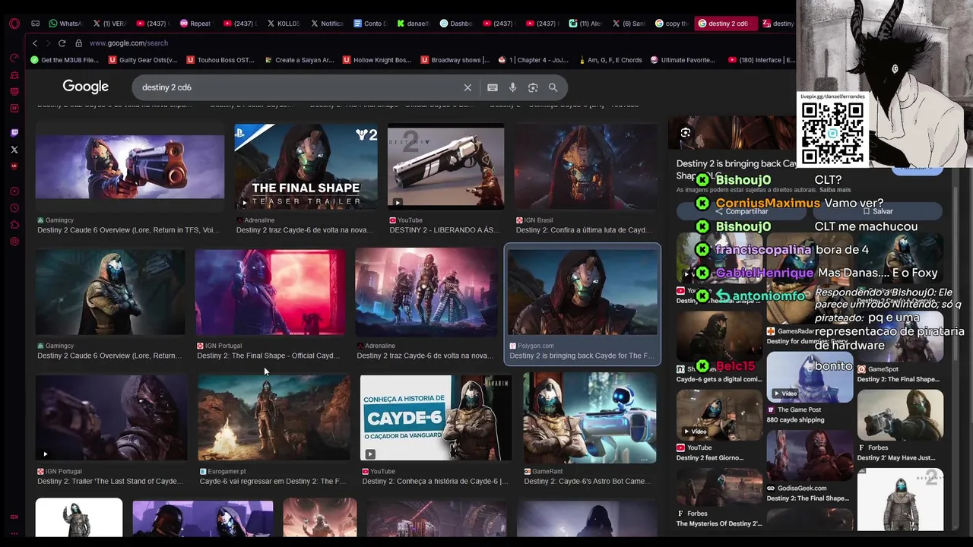Viewport: 973px width, 547px height.
Task: Switch to the Repeat tab
Action: [x=195, y=24]
